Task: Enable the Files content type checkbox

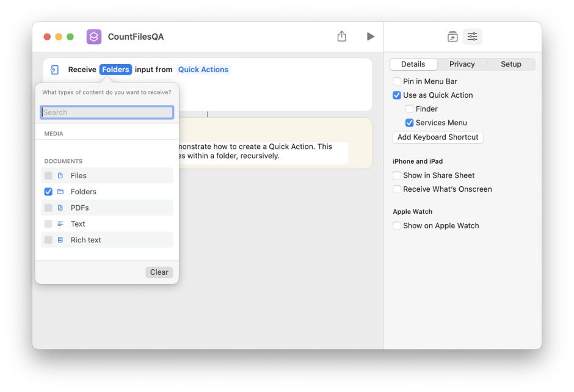Action: (48, 176)
